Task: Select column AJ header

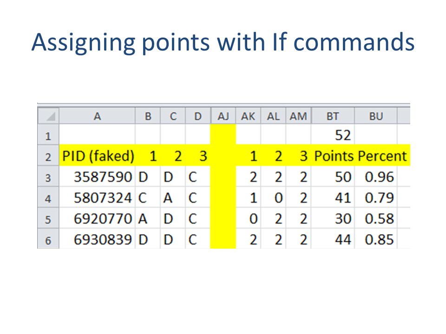Action: click(x=223, y=116)
